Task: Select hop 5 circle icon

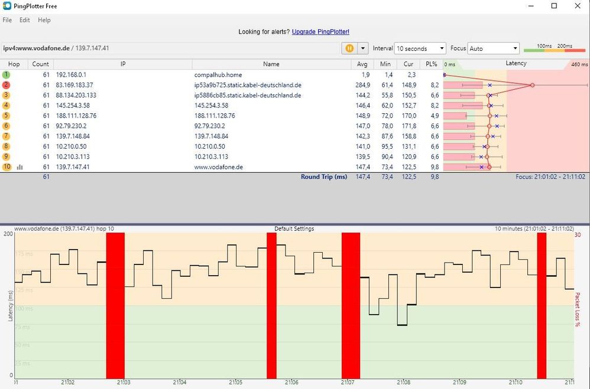Action: 6,116
